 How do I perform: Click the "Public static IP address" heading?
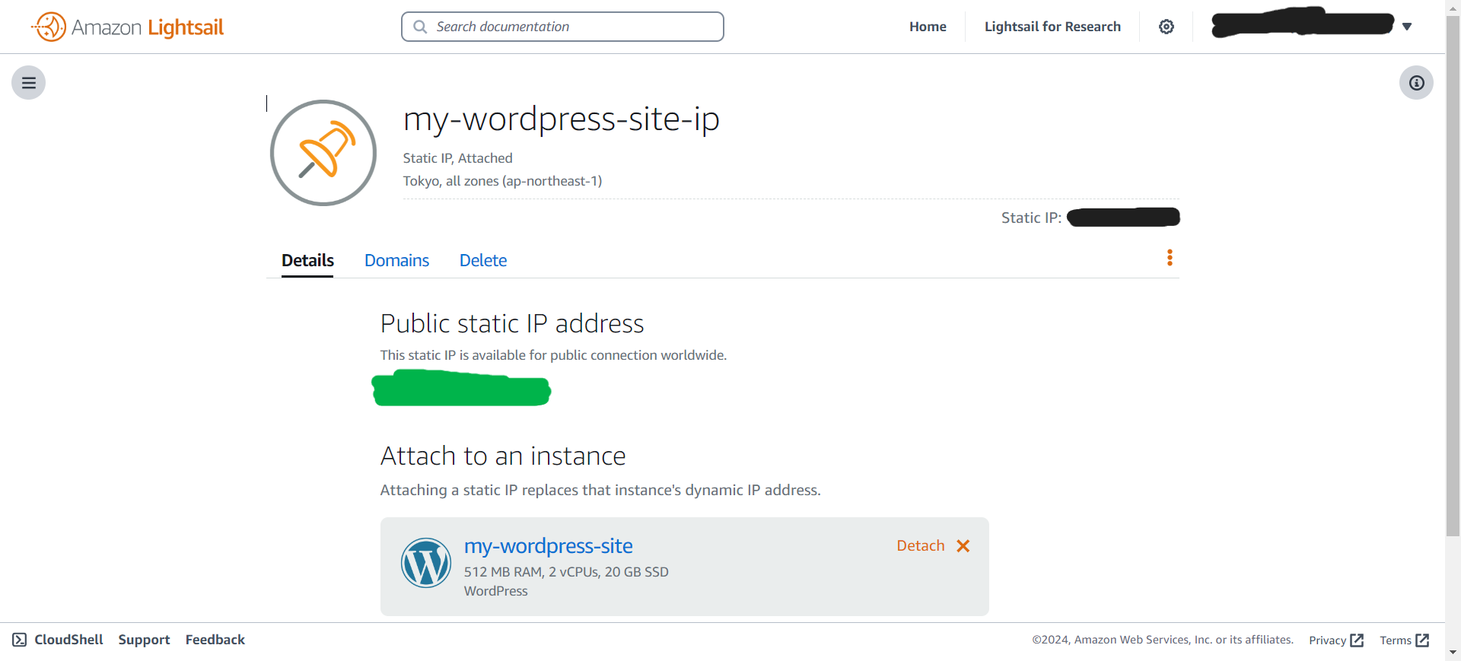coord(512,324)
